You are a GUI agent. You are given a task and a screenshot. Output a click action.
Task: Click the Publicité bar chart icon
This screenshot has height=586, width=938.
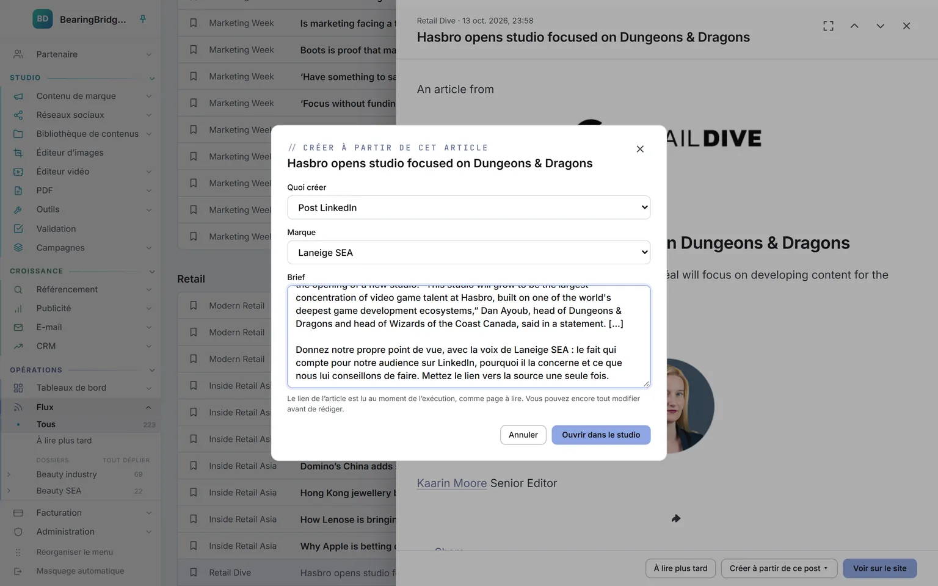click(x=18, y=308)
